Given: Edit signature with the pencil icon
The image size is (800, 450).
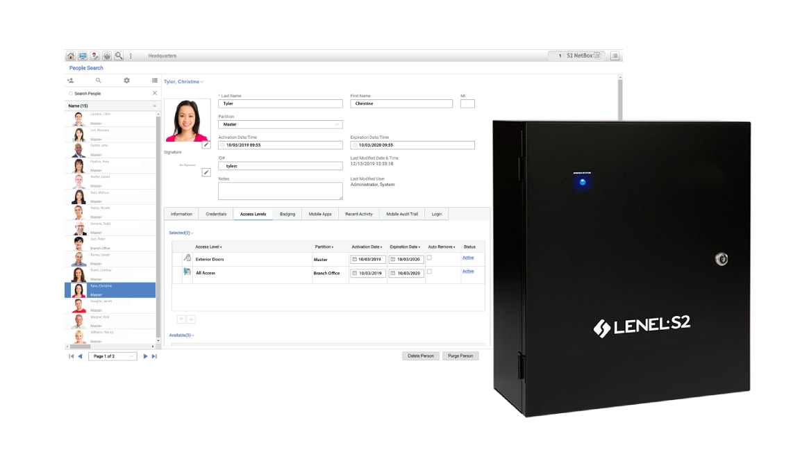Looking at the screenshot, I should pos(206,172).
